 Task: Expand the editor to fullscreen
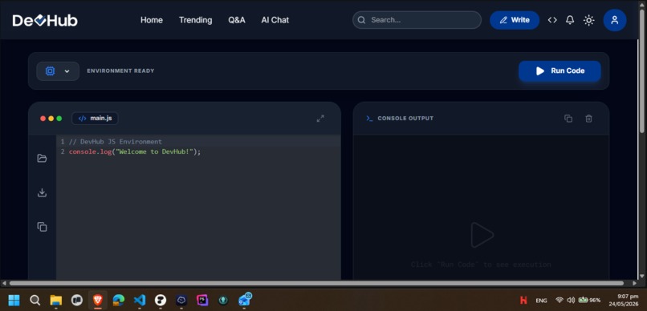click(x=320, y=118)
